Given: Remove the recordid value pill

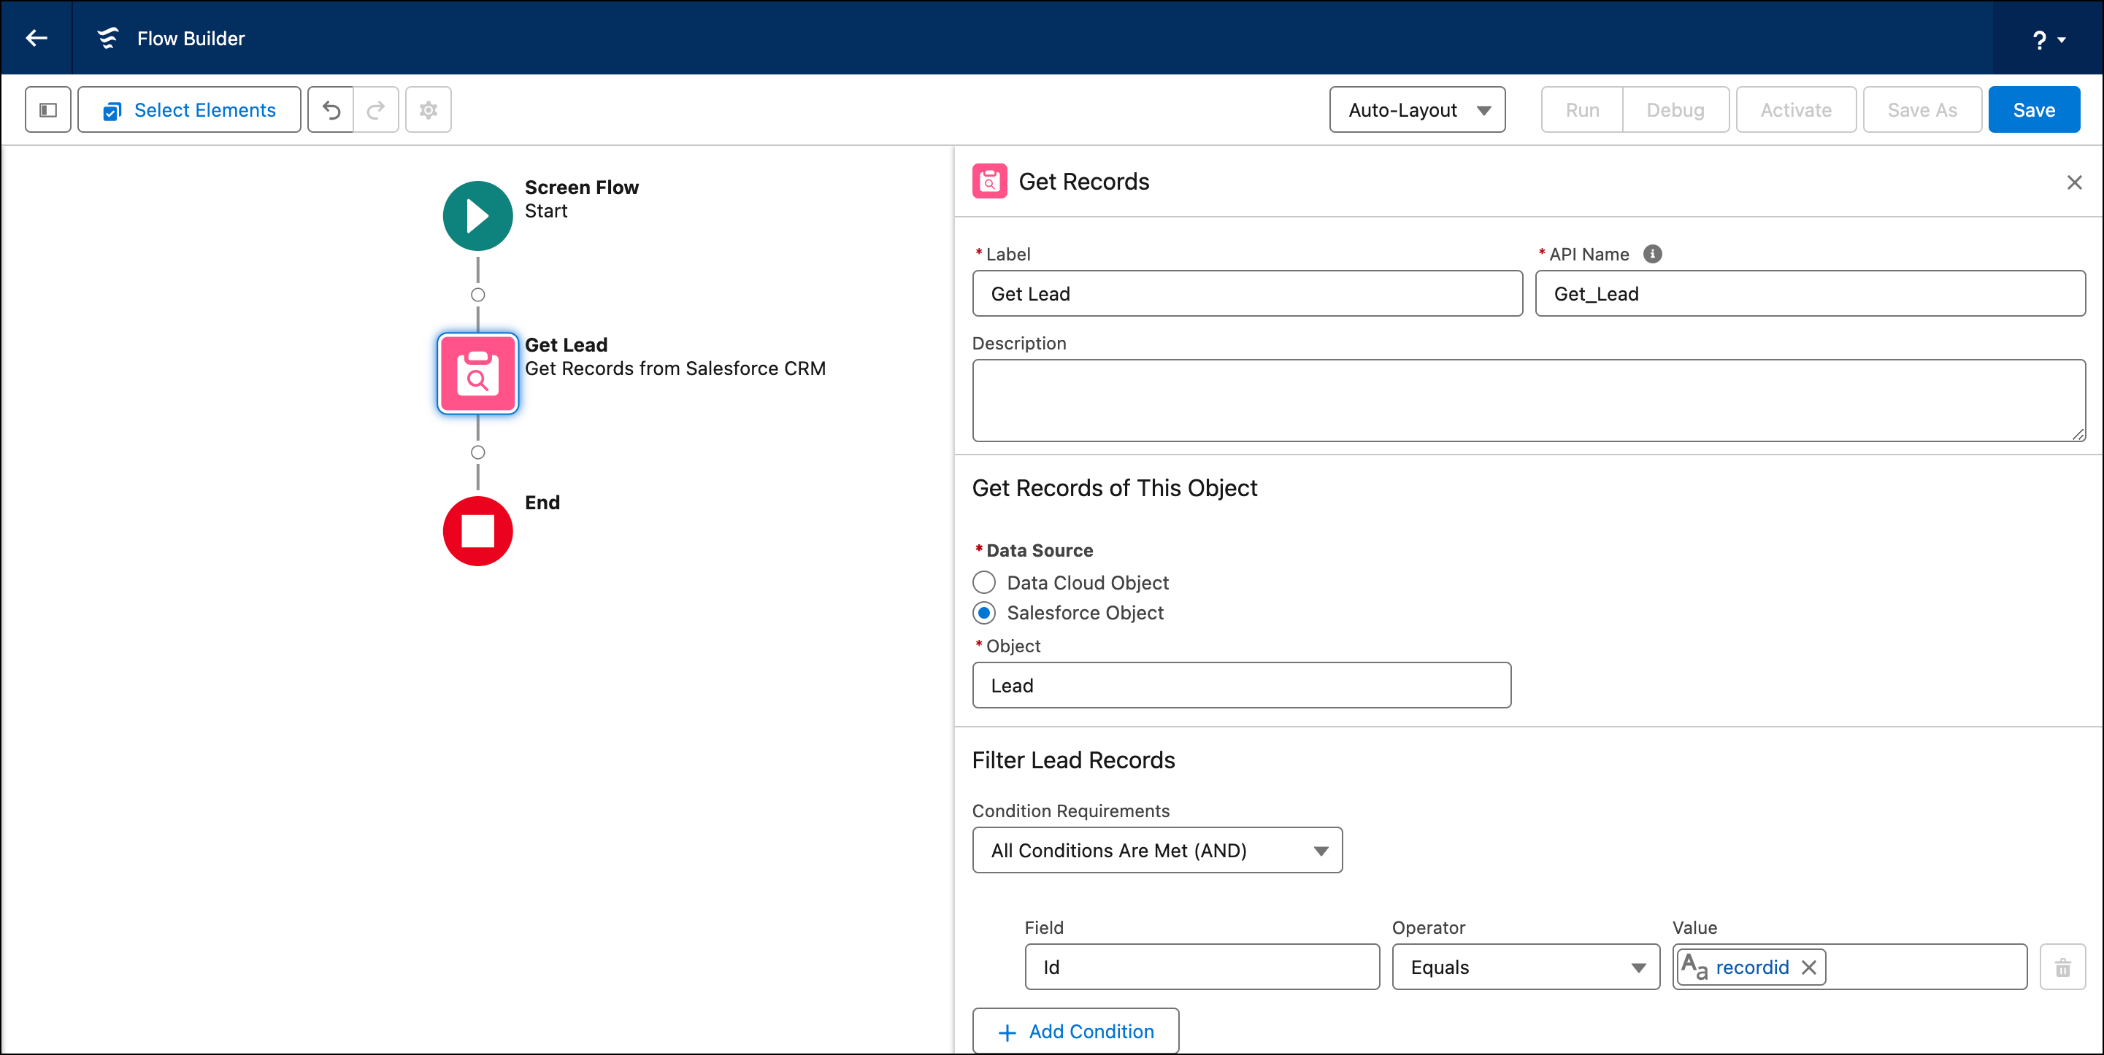Looking at the screenshot, I should pyautogui.click(x=1808, y=967).
